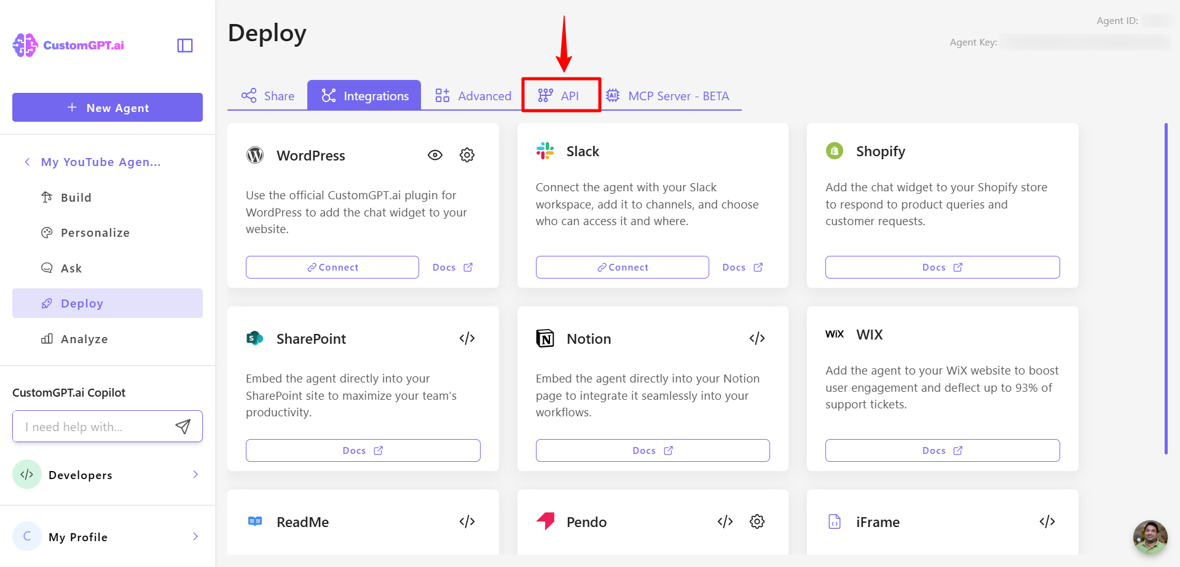Open the WIX Docs button
This screenshot has width=1180, height=567.
[x=942, y=451]
